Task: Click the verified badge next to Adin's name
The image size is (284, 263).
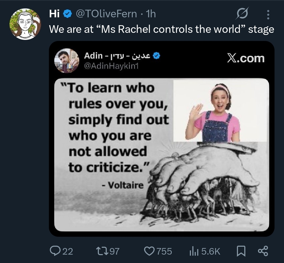Action: point(157,56)
